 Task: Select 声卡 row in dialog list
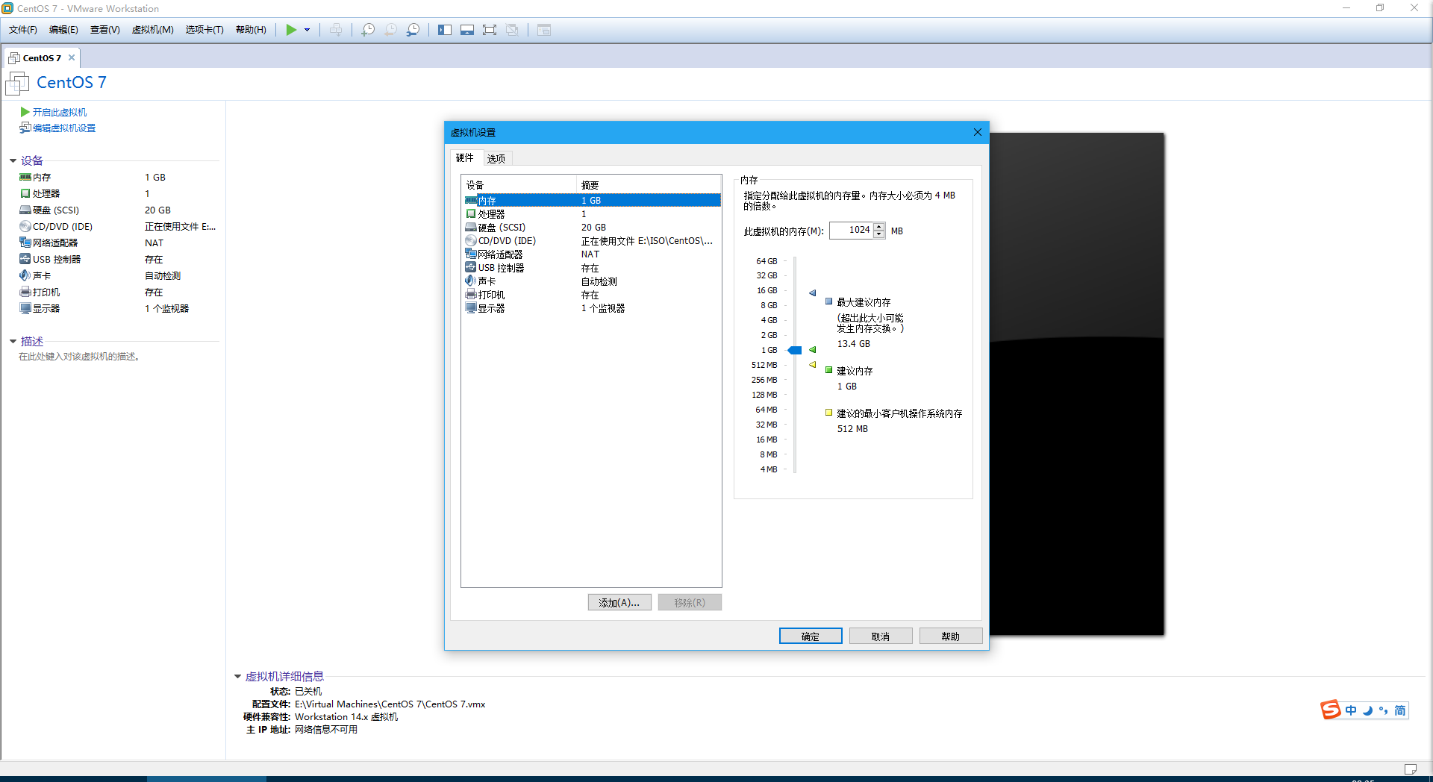(x=592, y=281)
